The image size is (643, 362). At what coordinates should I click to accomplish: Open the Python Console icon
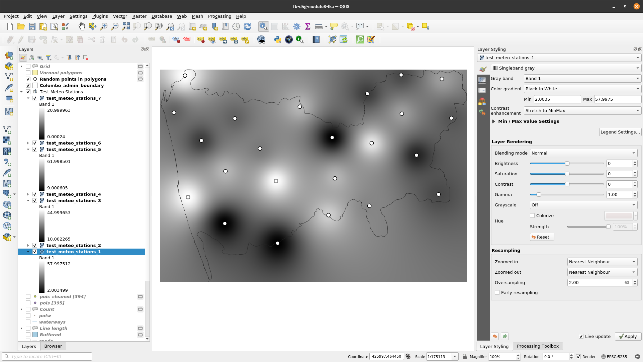pyautogui.click(x=278, y=39)
